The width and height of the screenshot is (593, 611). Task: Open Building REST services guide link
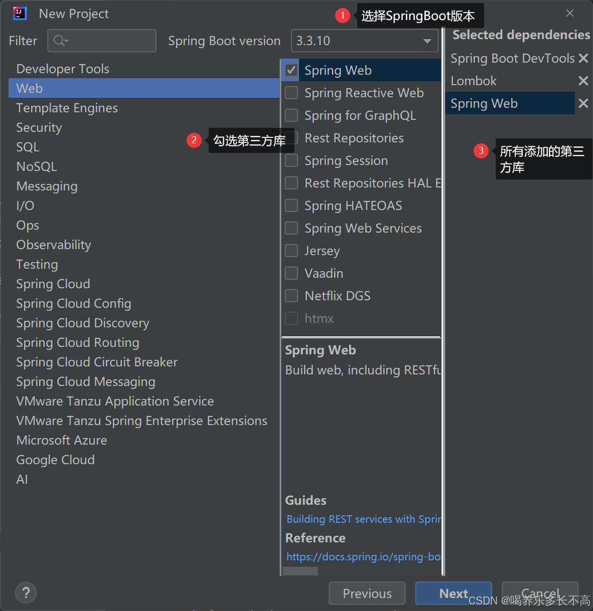pyautogui.click(x=363, y=519)
